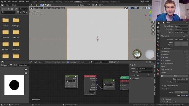Enable the Use Nodes checkbox
Viewport: 189px width, 106px height.
[68, 62]
